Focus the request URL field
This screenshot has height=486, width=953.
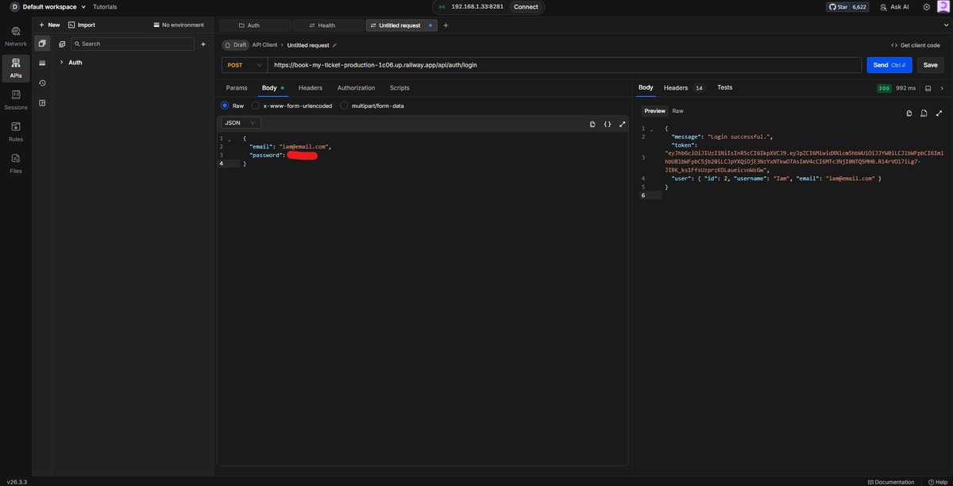click(x=565, y=65)
